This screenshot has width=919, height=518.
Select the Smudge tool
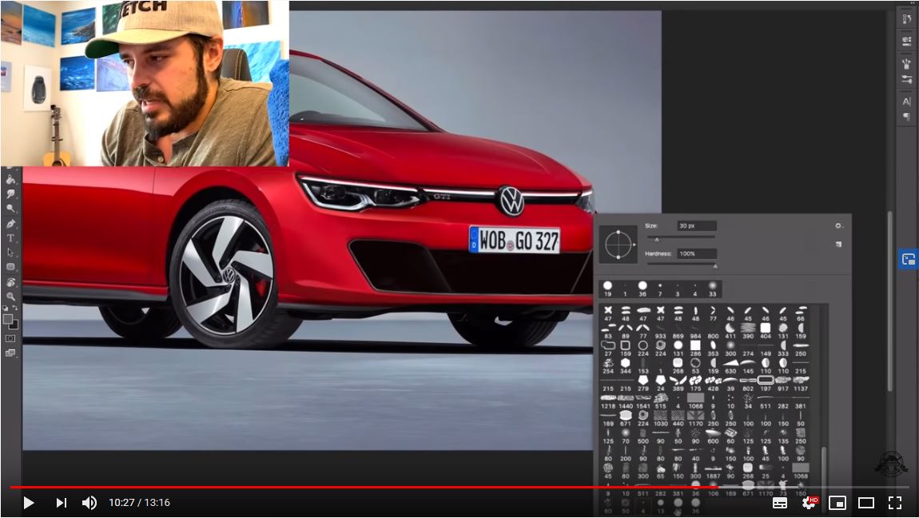(x=11, y=193)
